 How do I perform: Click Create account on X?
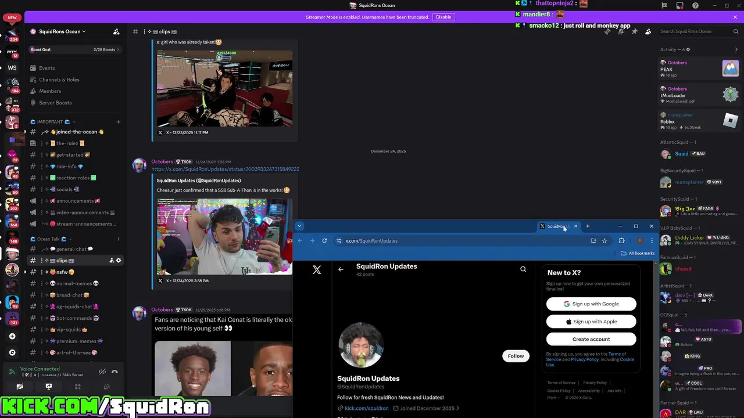point(591,339)
